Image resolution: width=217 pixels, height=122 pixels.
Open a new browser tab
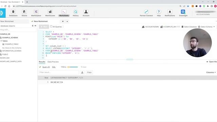(27, 2)
